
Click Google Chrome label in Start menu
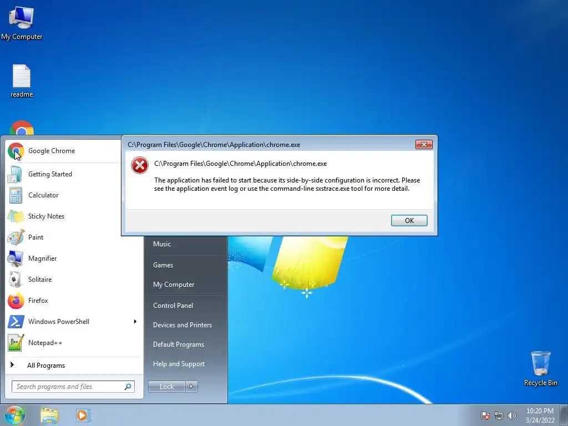point(52,151)
